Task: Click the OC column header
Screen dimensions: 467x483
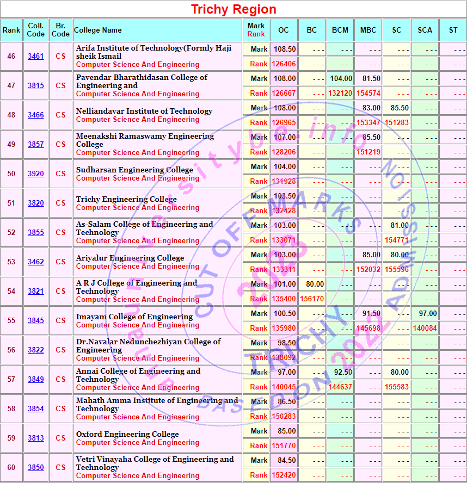Action: (x=284, y=30)
